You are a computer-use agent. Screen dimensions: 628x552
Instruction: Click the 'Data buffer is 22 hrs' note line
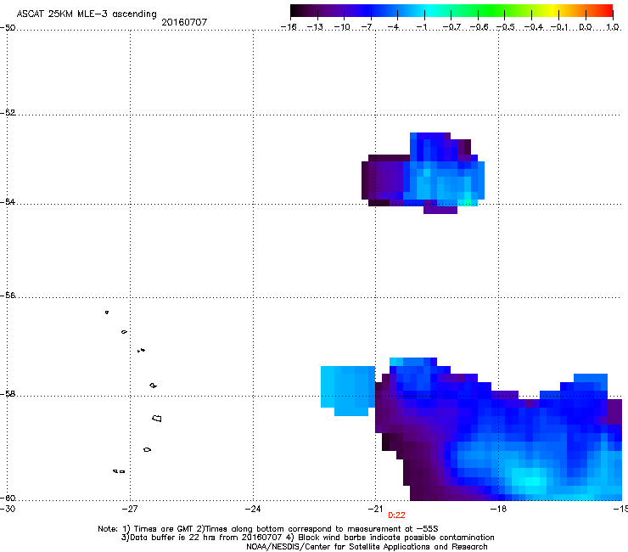coord(307,538)
